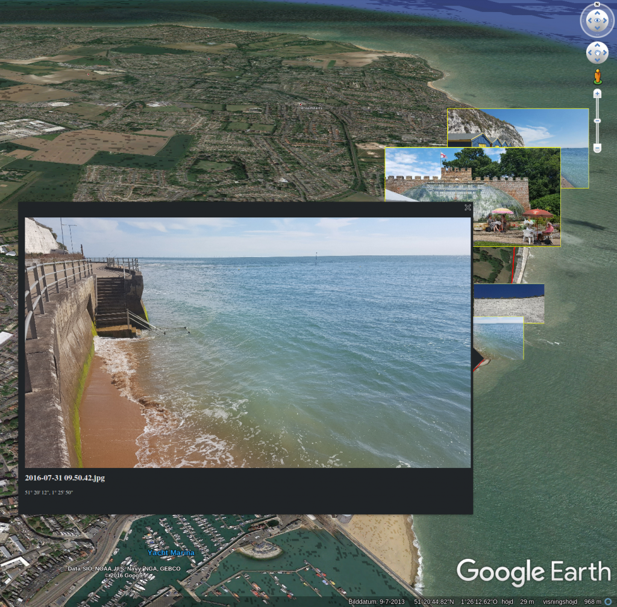Pan map left with move joystick
Image resolution: width=617 pixels, height=607 pixels.
pyautogui.click(x=590, y=52)
